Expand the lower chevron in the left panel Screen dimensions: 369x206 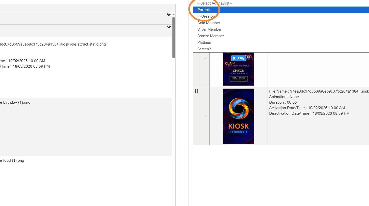tap(169, 27)
